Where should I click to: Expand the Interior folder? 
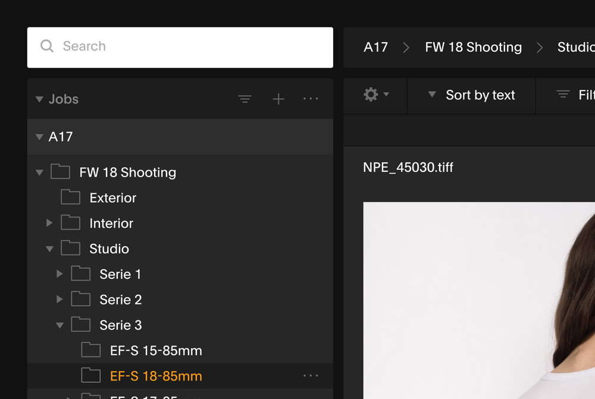[49, 224]
